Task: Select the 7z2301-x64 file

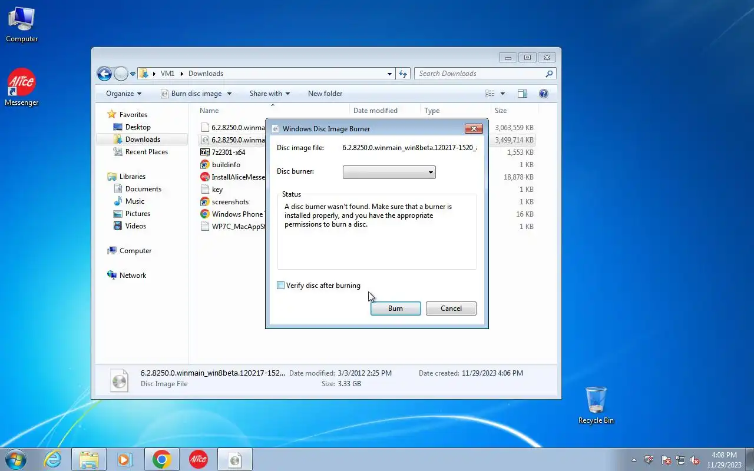Action: coord(229,152)
